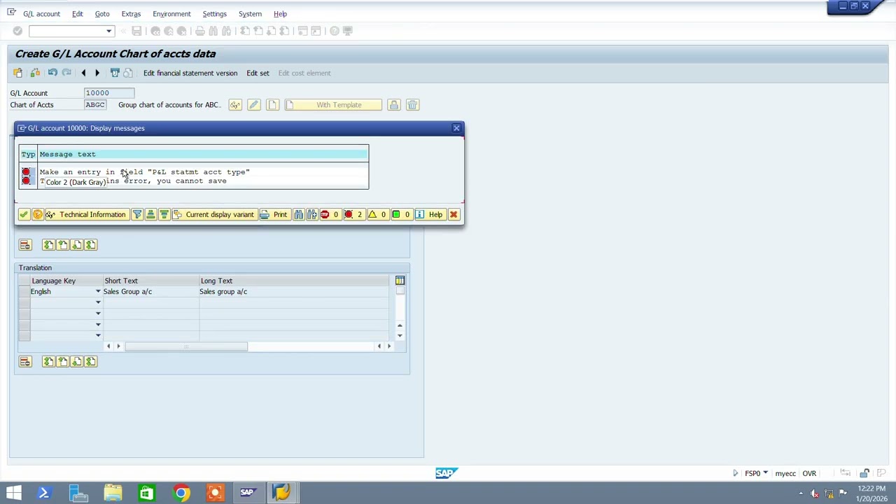The height and width of the screenshot is (504, 896).
Task: Filter by warning messages yellow triangle counter
Action: [377, 215]
